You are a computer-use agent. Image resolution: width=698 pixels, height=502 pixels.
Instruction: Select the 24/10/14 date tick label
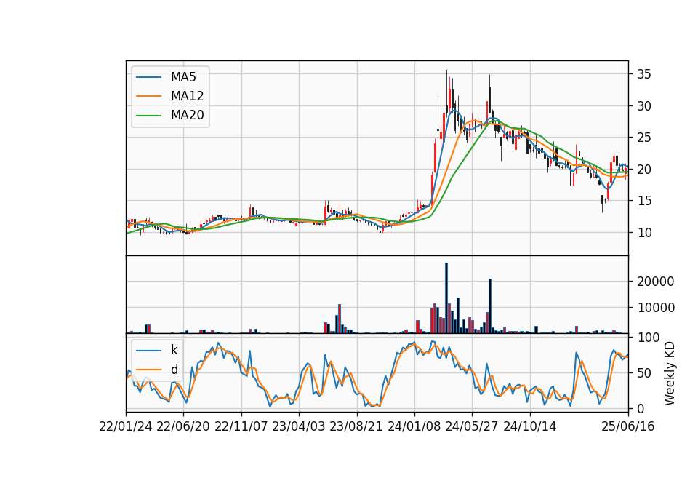530,426
